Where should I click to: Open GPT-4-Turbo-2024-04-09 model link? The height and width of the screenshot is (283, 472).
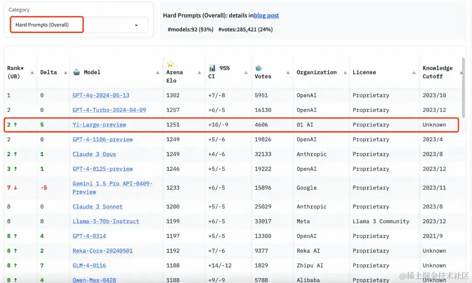tap(109, 110)
